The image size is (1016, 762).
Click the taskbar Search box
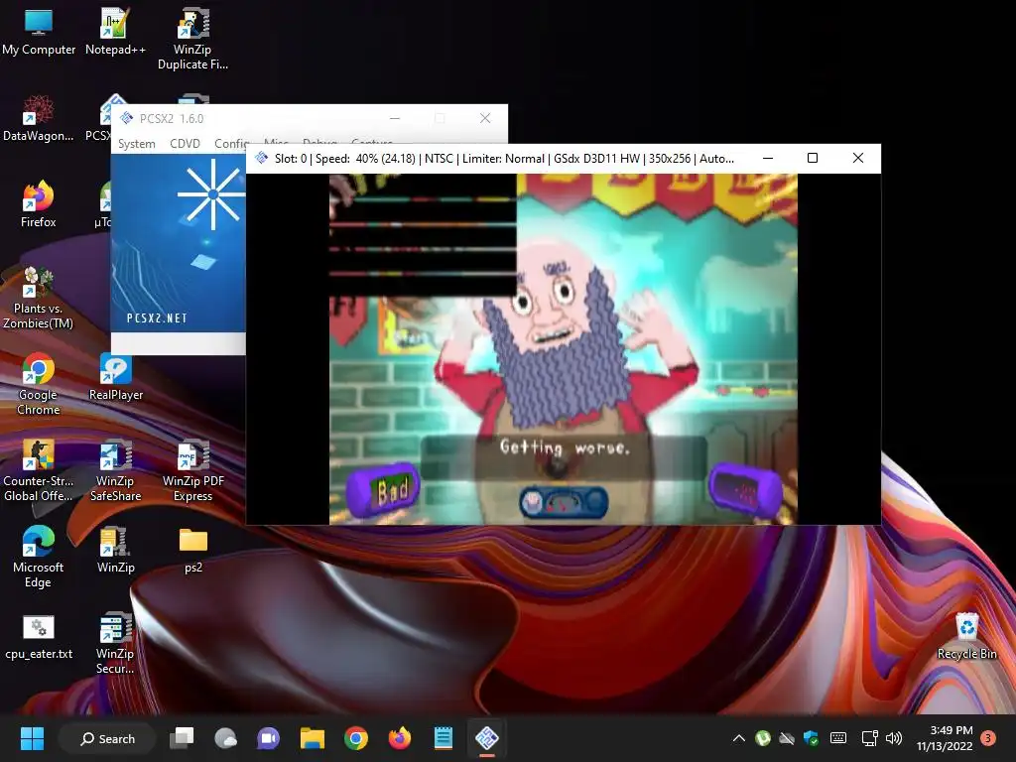coord(107,738)
